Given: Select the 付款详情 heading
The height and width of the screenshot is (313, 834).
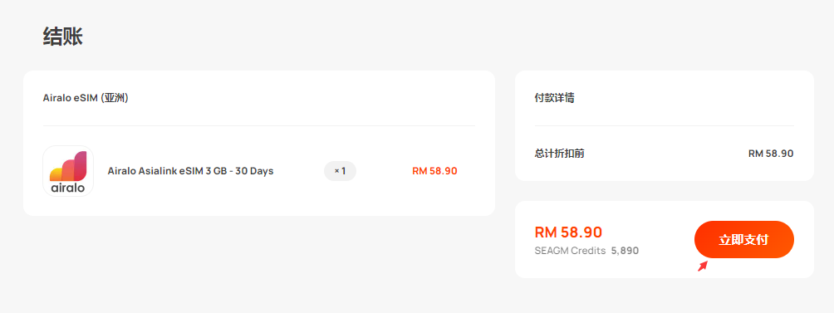Looking at the screenshot, I should click(x=554, y=98).
